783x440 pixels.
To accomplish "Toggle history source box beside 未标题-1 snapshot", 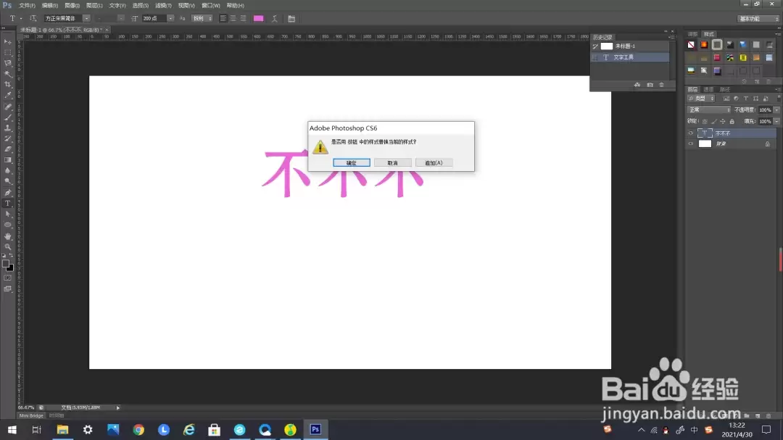I will click(x=595, y=46).
